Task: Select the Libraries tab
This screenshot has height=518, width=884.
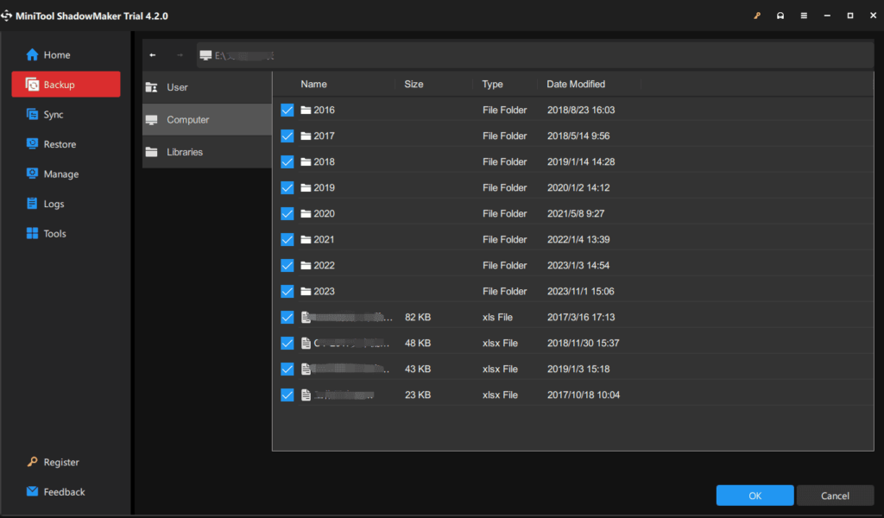Action: pyautogui.click(x=184, y=151)
